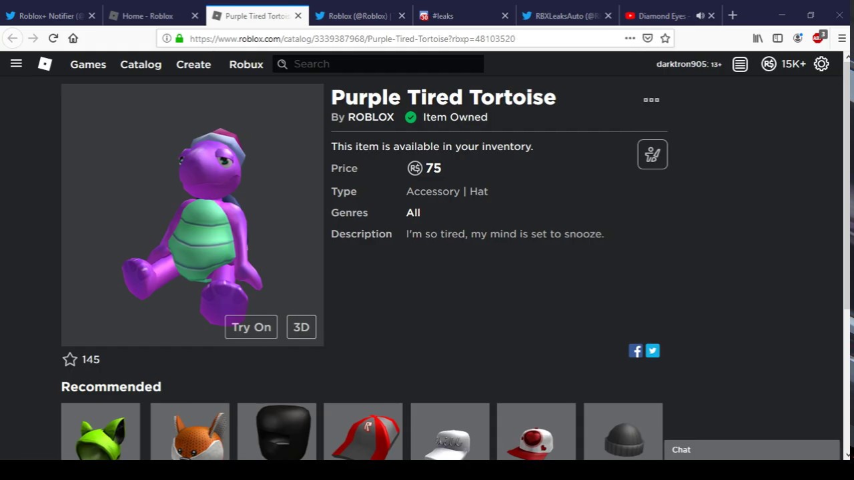Open a new browser tab

733,15
